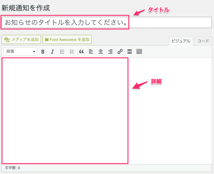This screenshot has height=174, width=214.
Task: Insert a blockquote
Action: 81,51
